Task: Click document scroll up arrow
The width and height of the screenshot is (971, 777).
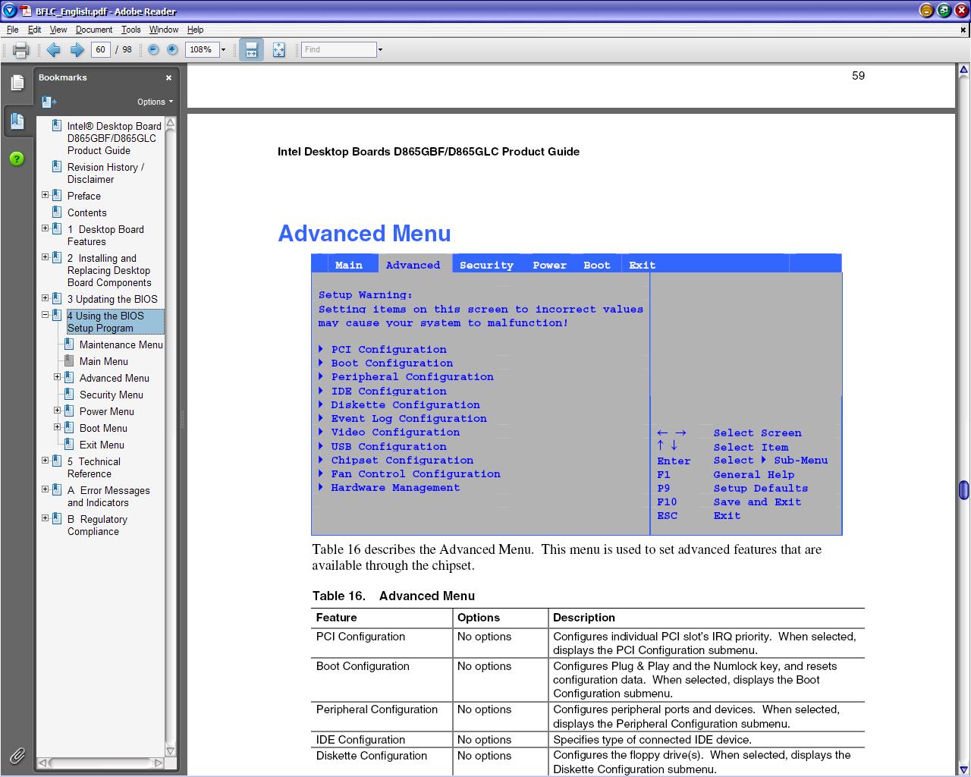Action: point(963,71)
